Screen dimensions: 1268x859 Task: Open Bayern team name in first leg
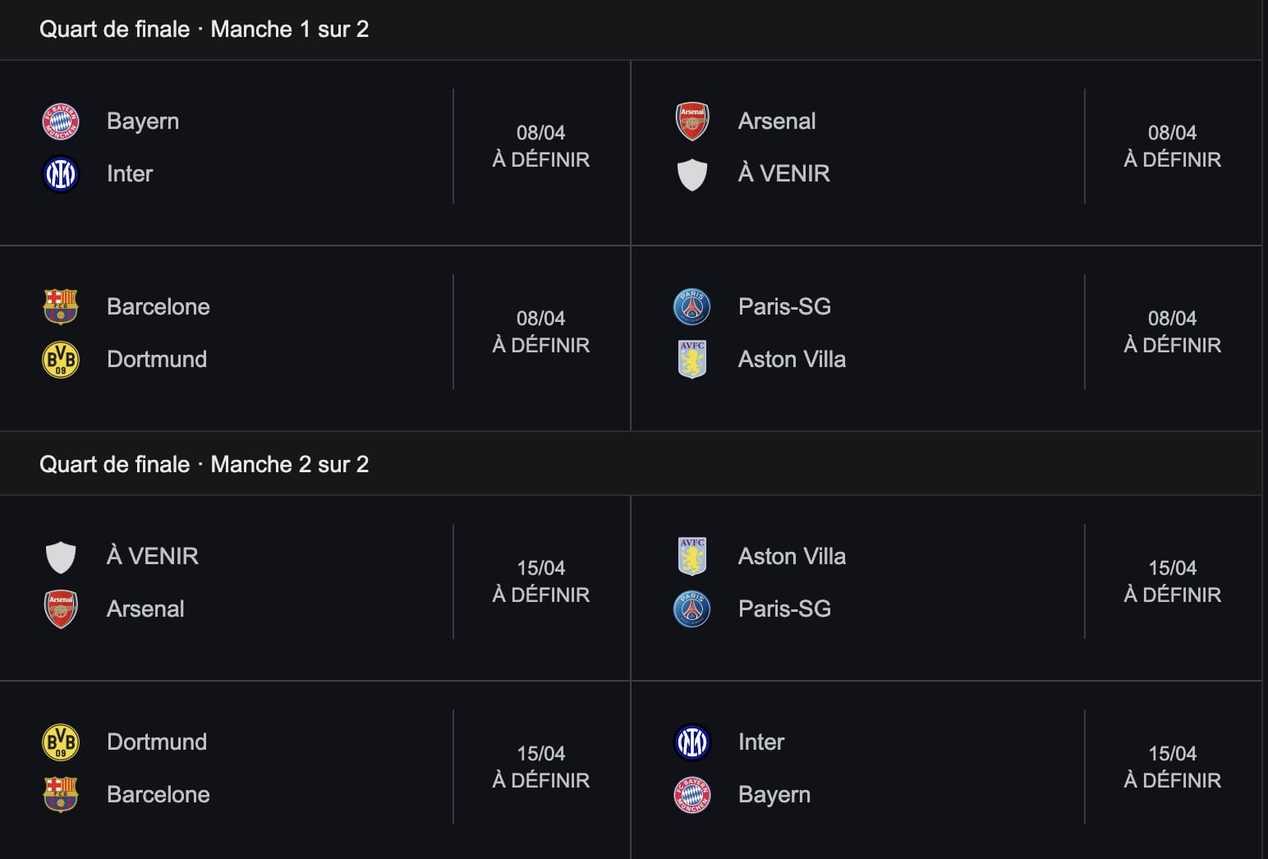(x=143, y=122)
